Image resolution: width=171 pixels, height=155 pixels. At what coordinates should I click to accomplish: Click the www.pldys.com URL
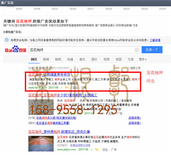pos(66,149)
